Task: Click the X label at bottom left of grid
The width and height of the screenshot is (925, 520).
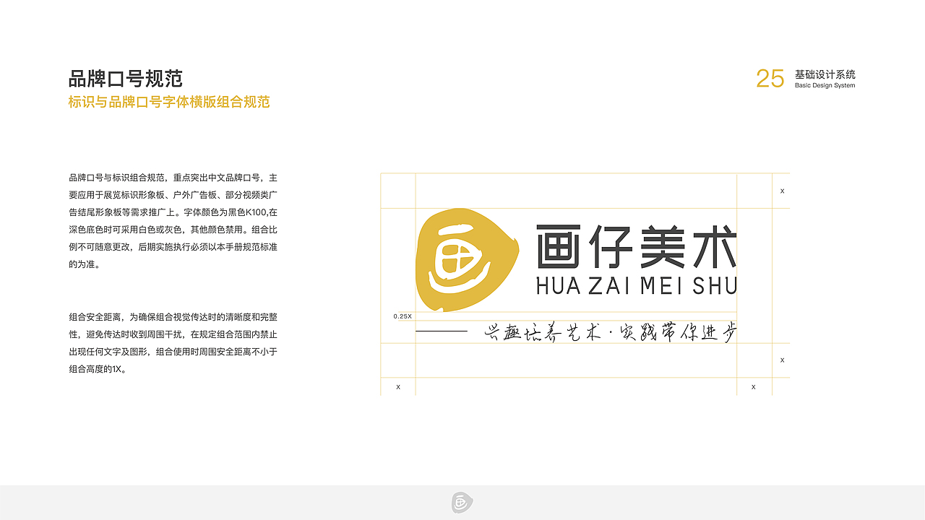Action: pos(398,387)
